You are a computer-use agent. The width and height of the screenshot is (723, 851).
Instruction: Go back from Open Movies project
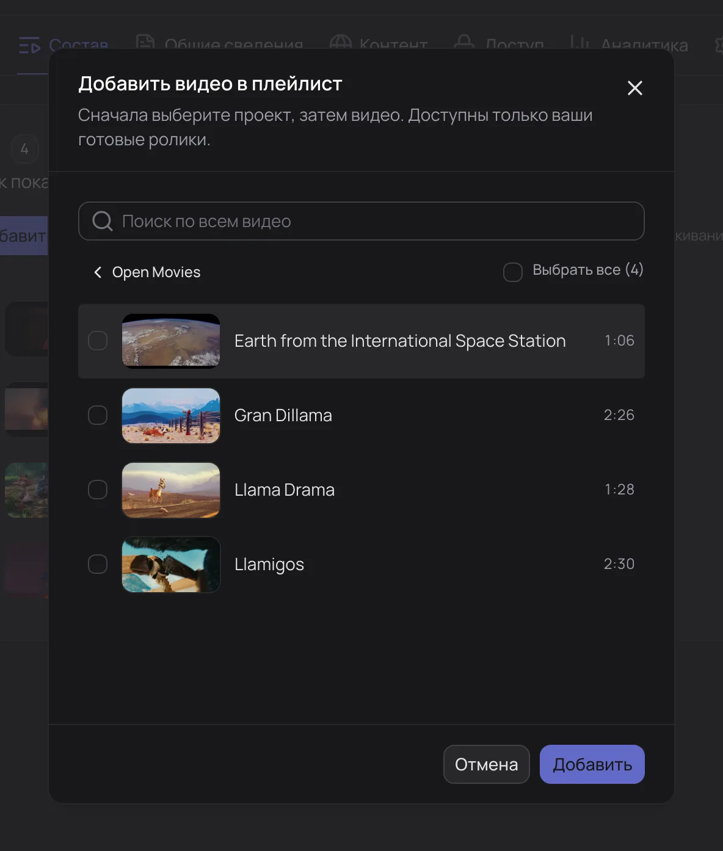[98, 272]
